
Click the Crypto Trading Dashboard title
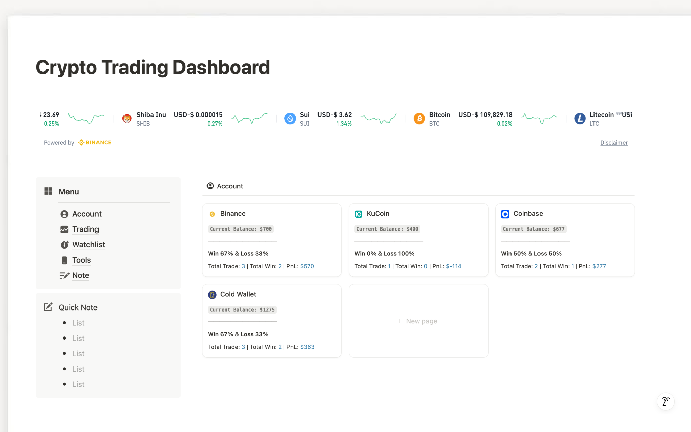[x=153, y=67]
